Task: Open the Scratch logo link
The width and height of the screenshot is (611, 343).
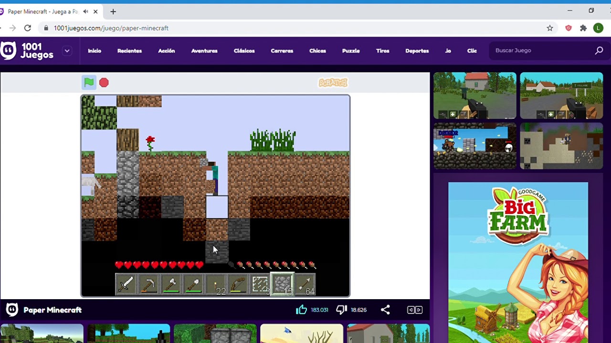Action: coord(333,83)
